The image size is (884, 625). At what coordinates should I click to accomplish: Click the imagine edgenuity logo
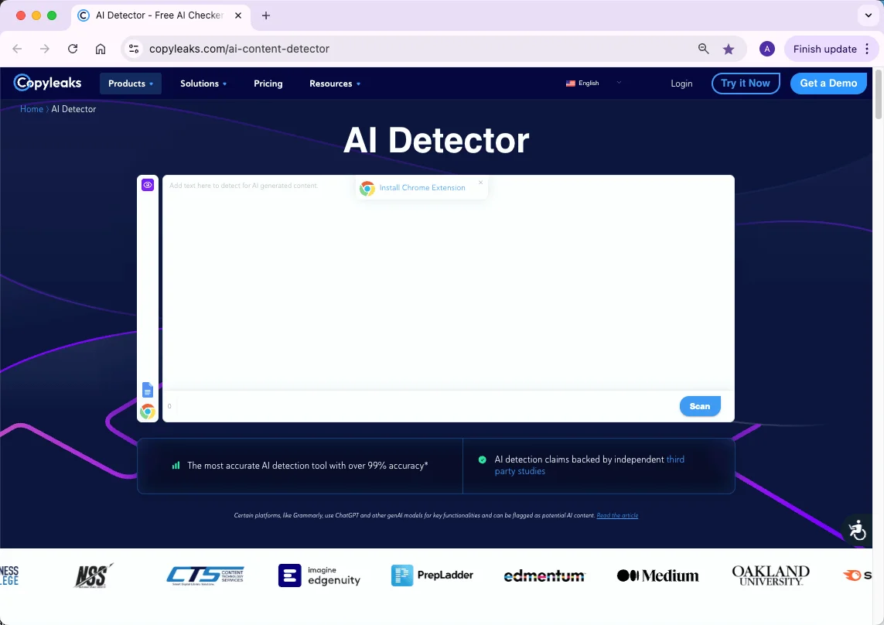tap(319, 575)
